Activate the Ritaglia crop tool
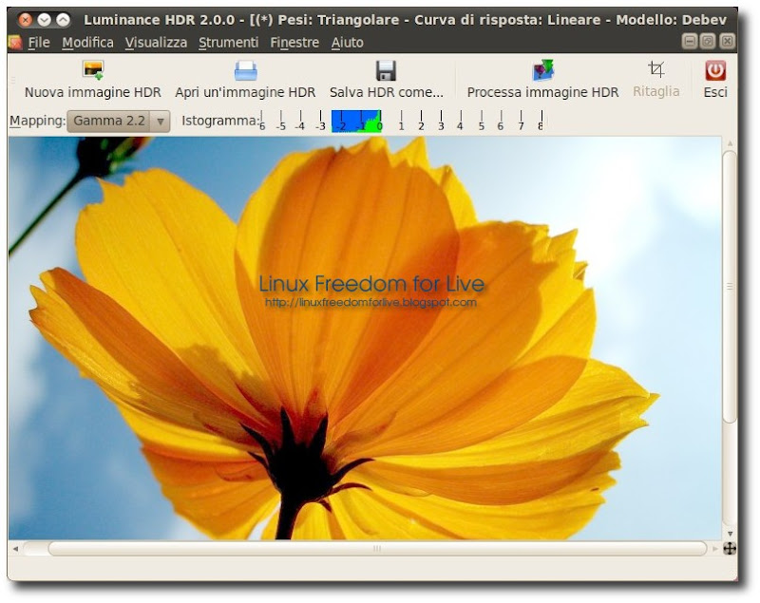The width and height of the screenshot is (760, 603). 655,81
